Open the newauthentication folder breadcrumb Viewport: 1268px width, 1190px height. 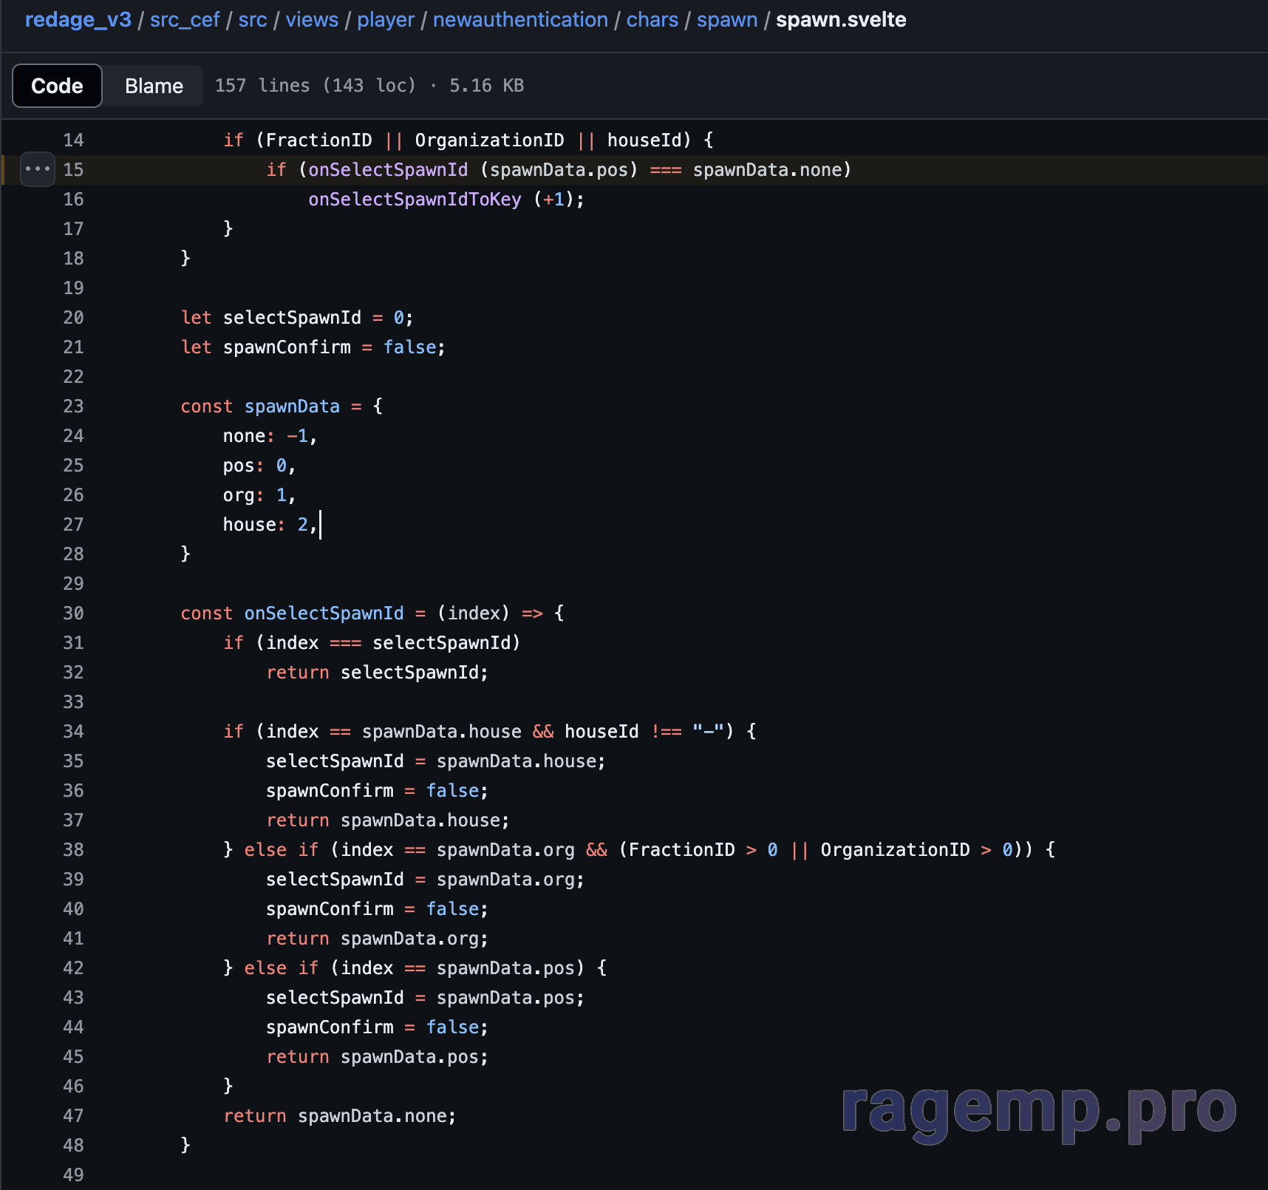pyautogui.click(x=520, y=20)
